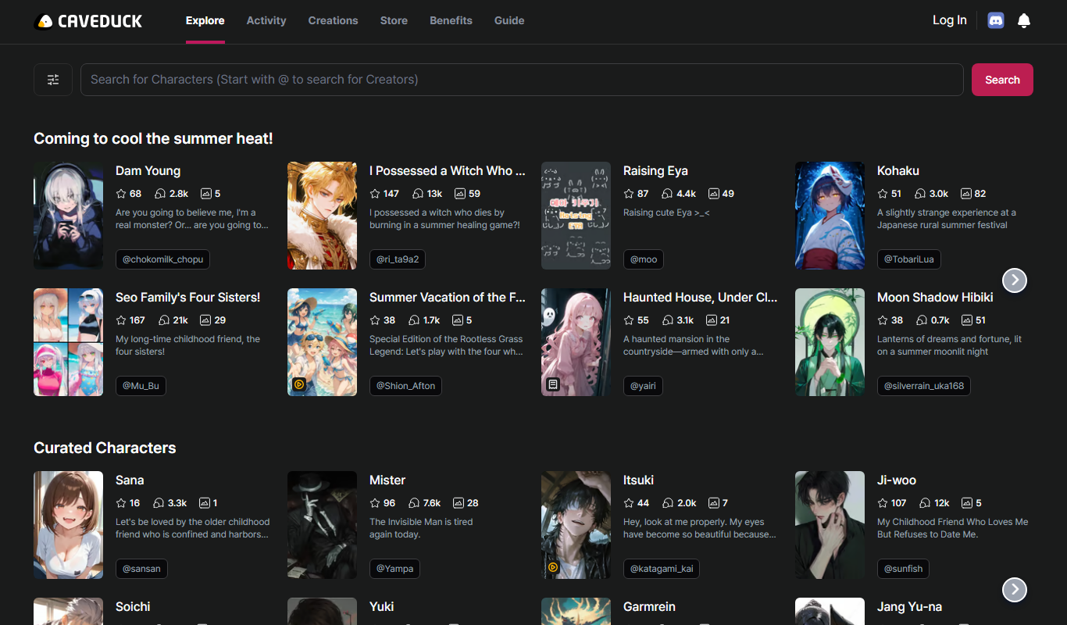Click the star icon on Moon Shadow Hibiki
The width and height of the screenshot is (1067, 625).
[x=883, y=320]
